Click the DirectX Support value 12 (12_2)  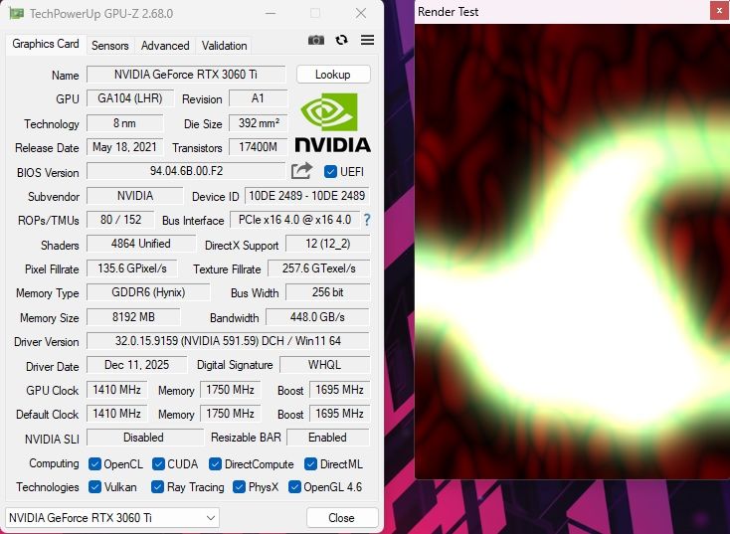328,244
